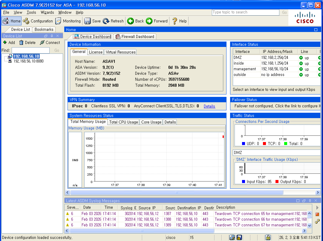Go Back using the green arrow

tap(136, 21)
